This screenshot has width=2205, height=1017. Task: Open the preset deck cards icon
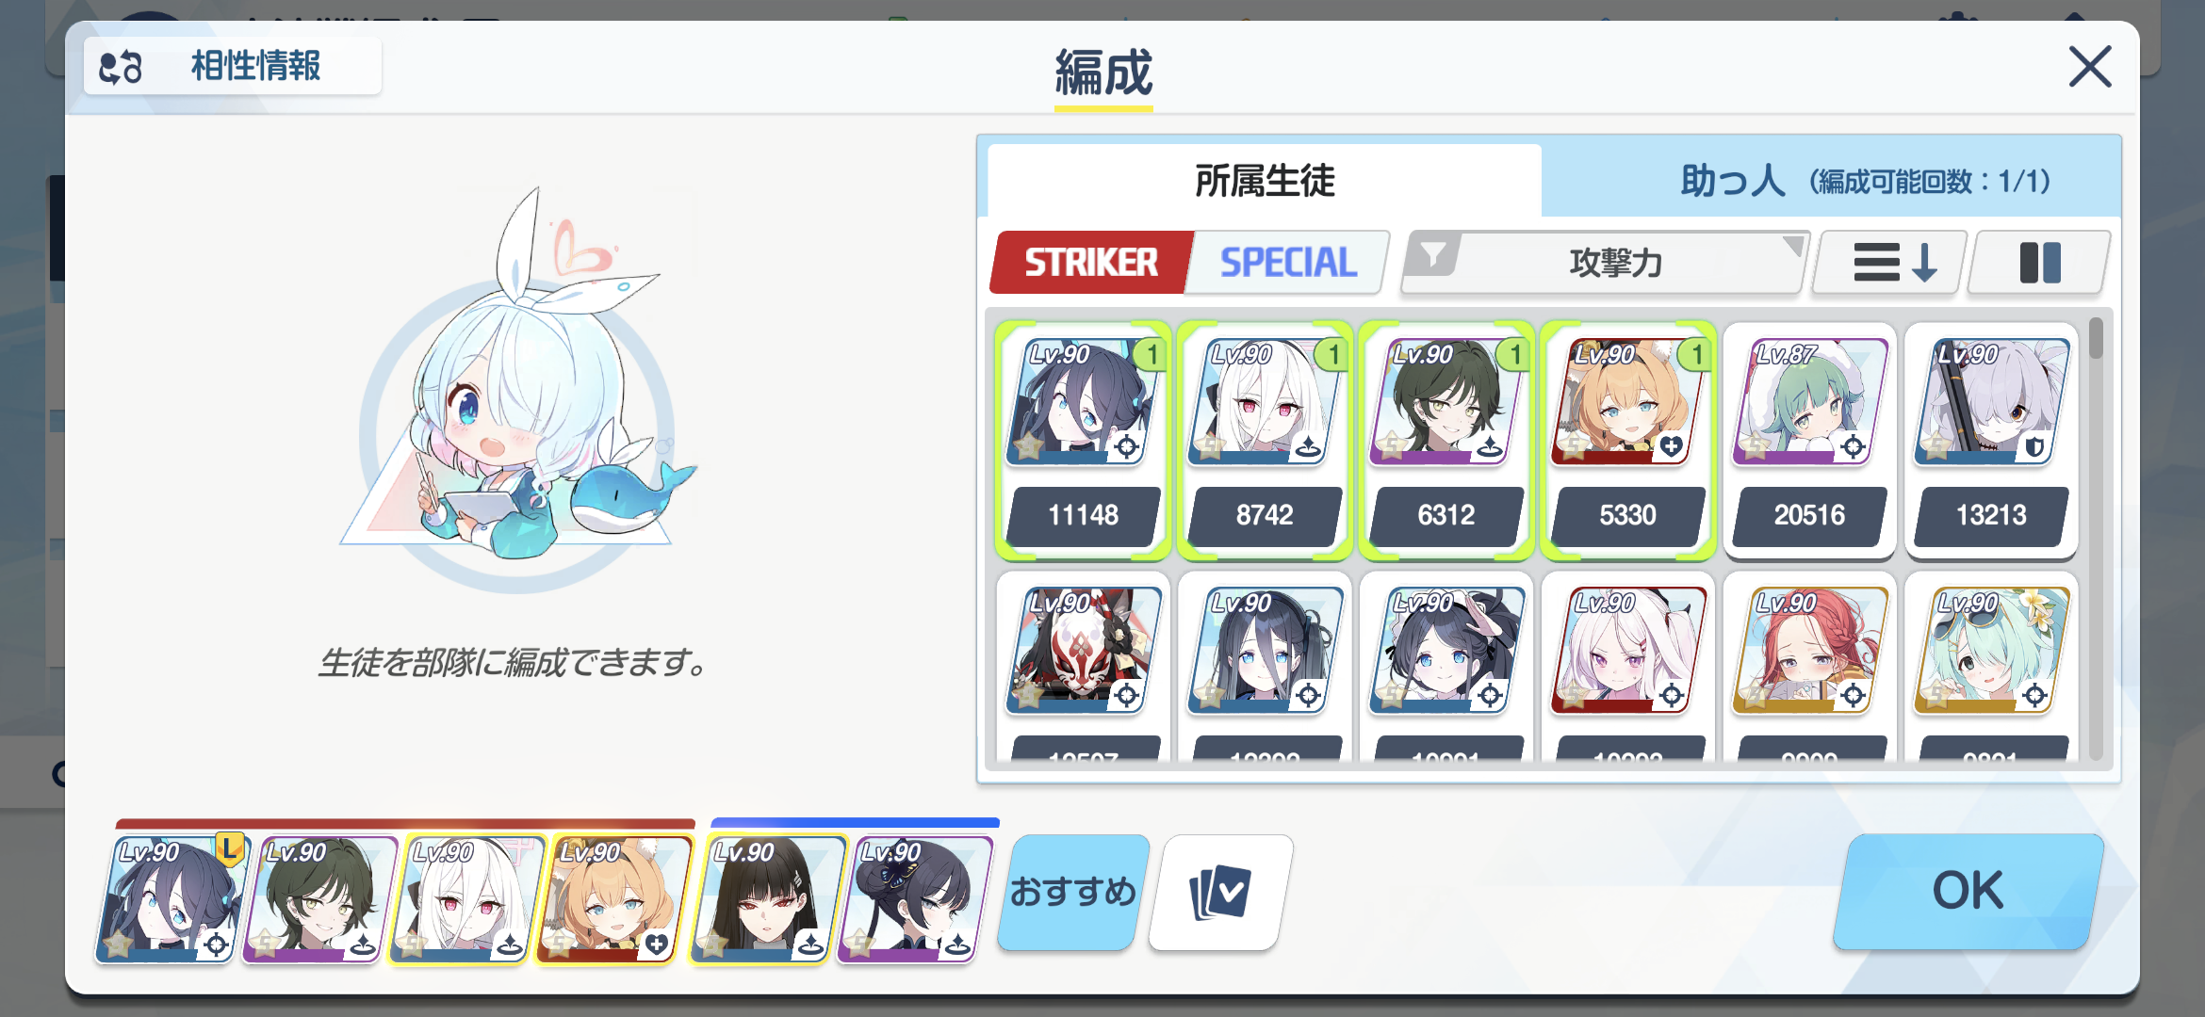(x=1220, y=892)
